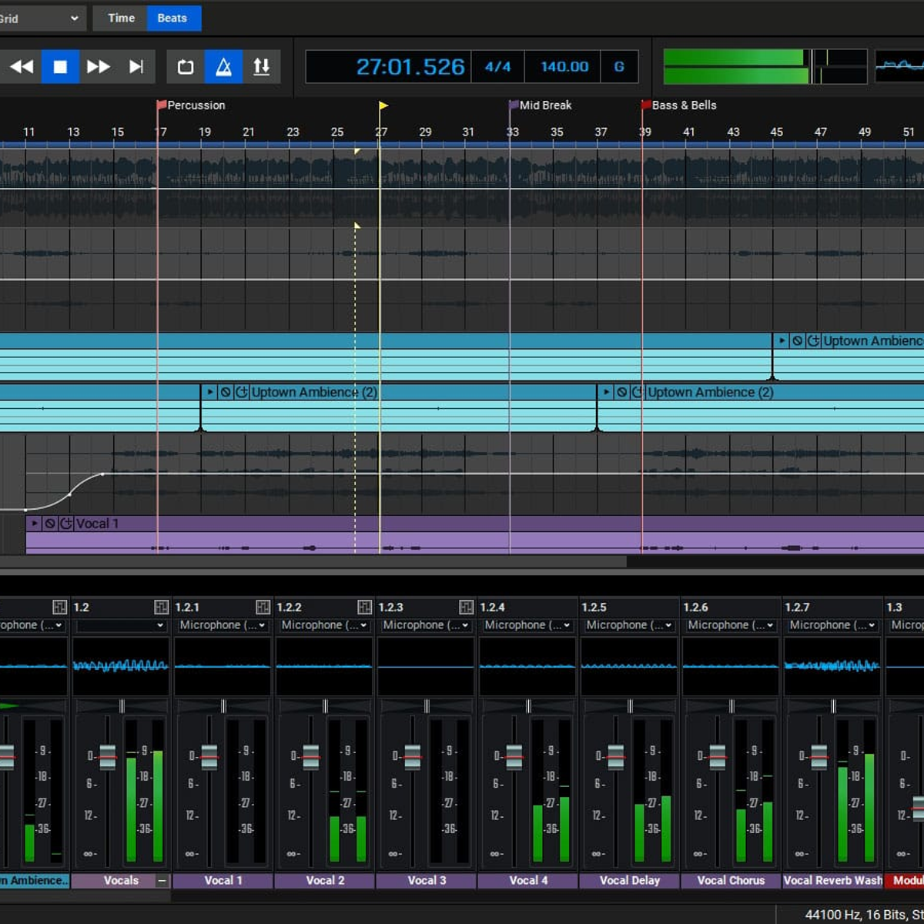The height and width of the screenshot is (924, 924).
Task: Click the Fast Forward transport button
Action: point(98,67)
